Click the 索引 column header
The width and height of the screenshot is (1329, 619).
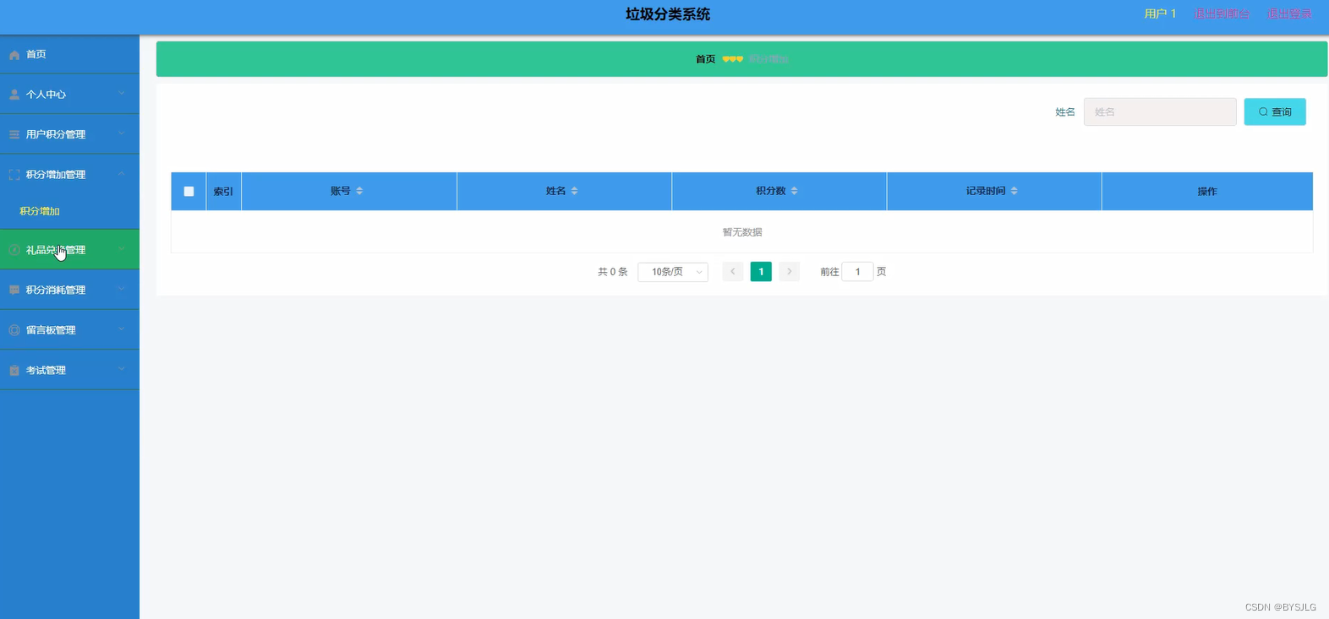point(223,192)
